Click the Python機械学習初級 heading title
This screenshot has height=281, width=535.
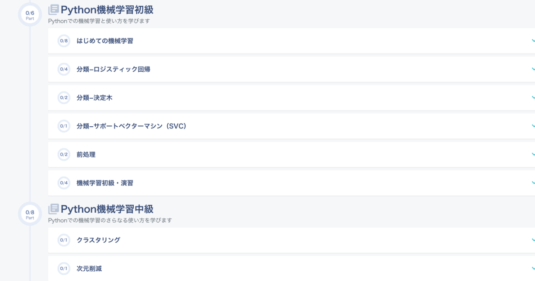[x=107, y=9]
